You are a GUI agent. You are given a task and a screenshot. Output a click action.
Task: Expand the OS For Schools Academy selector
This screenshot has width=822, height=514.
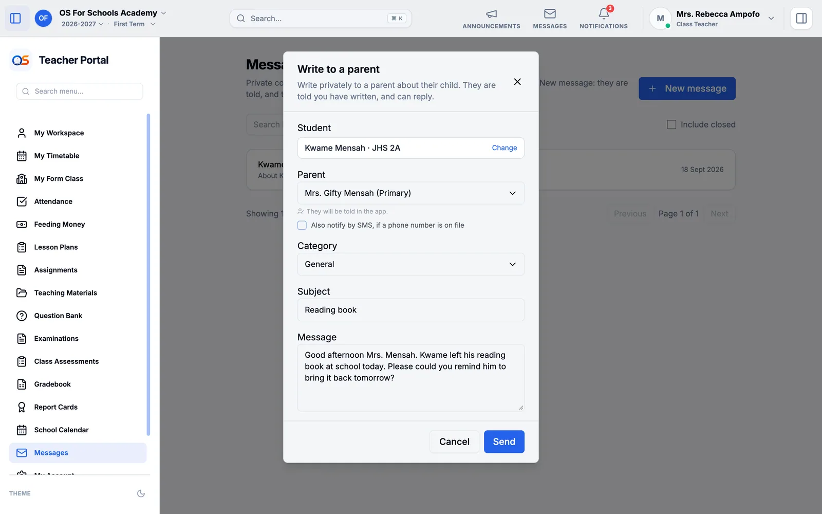(113, 13)
